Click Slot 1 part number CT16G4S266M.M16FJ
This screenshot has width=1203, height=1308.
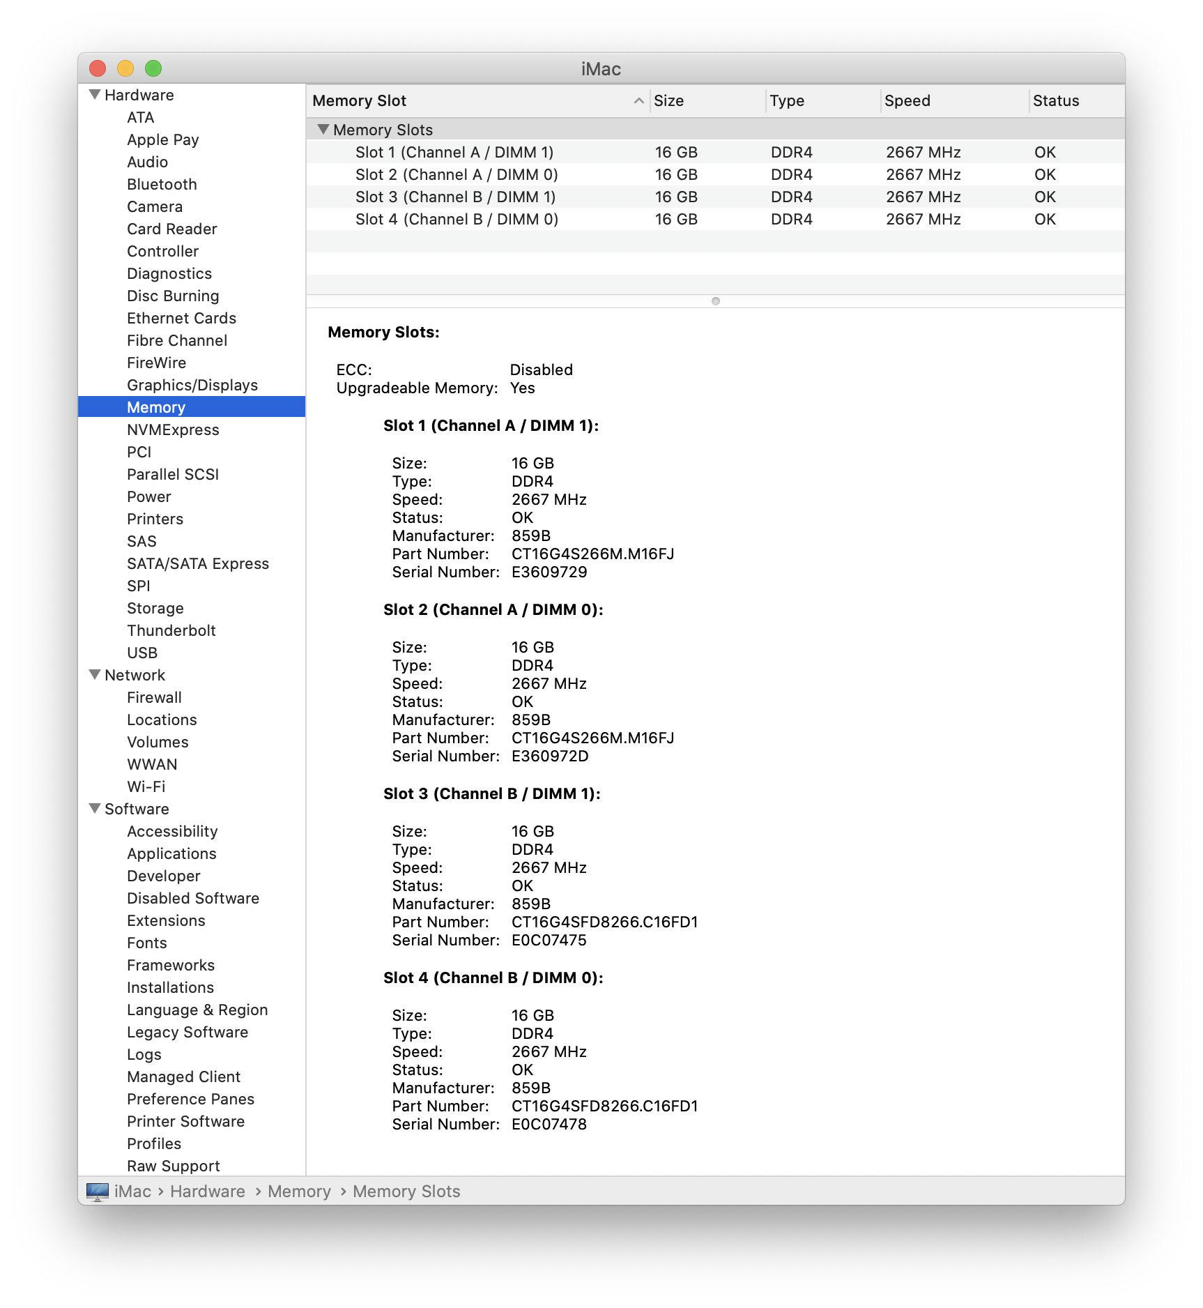point(593,554)
